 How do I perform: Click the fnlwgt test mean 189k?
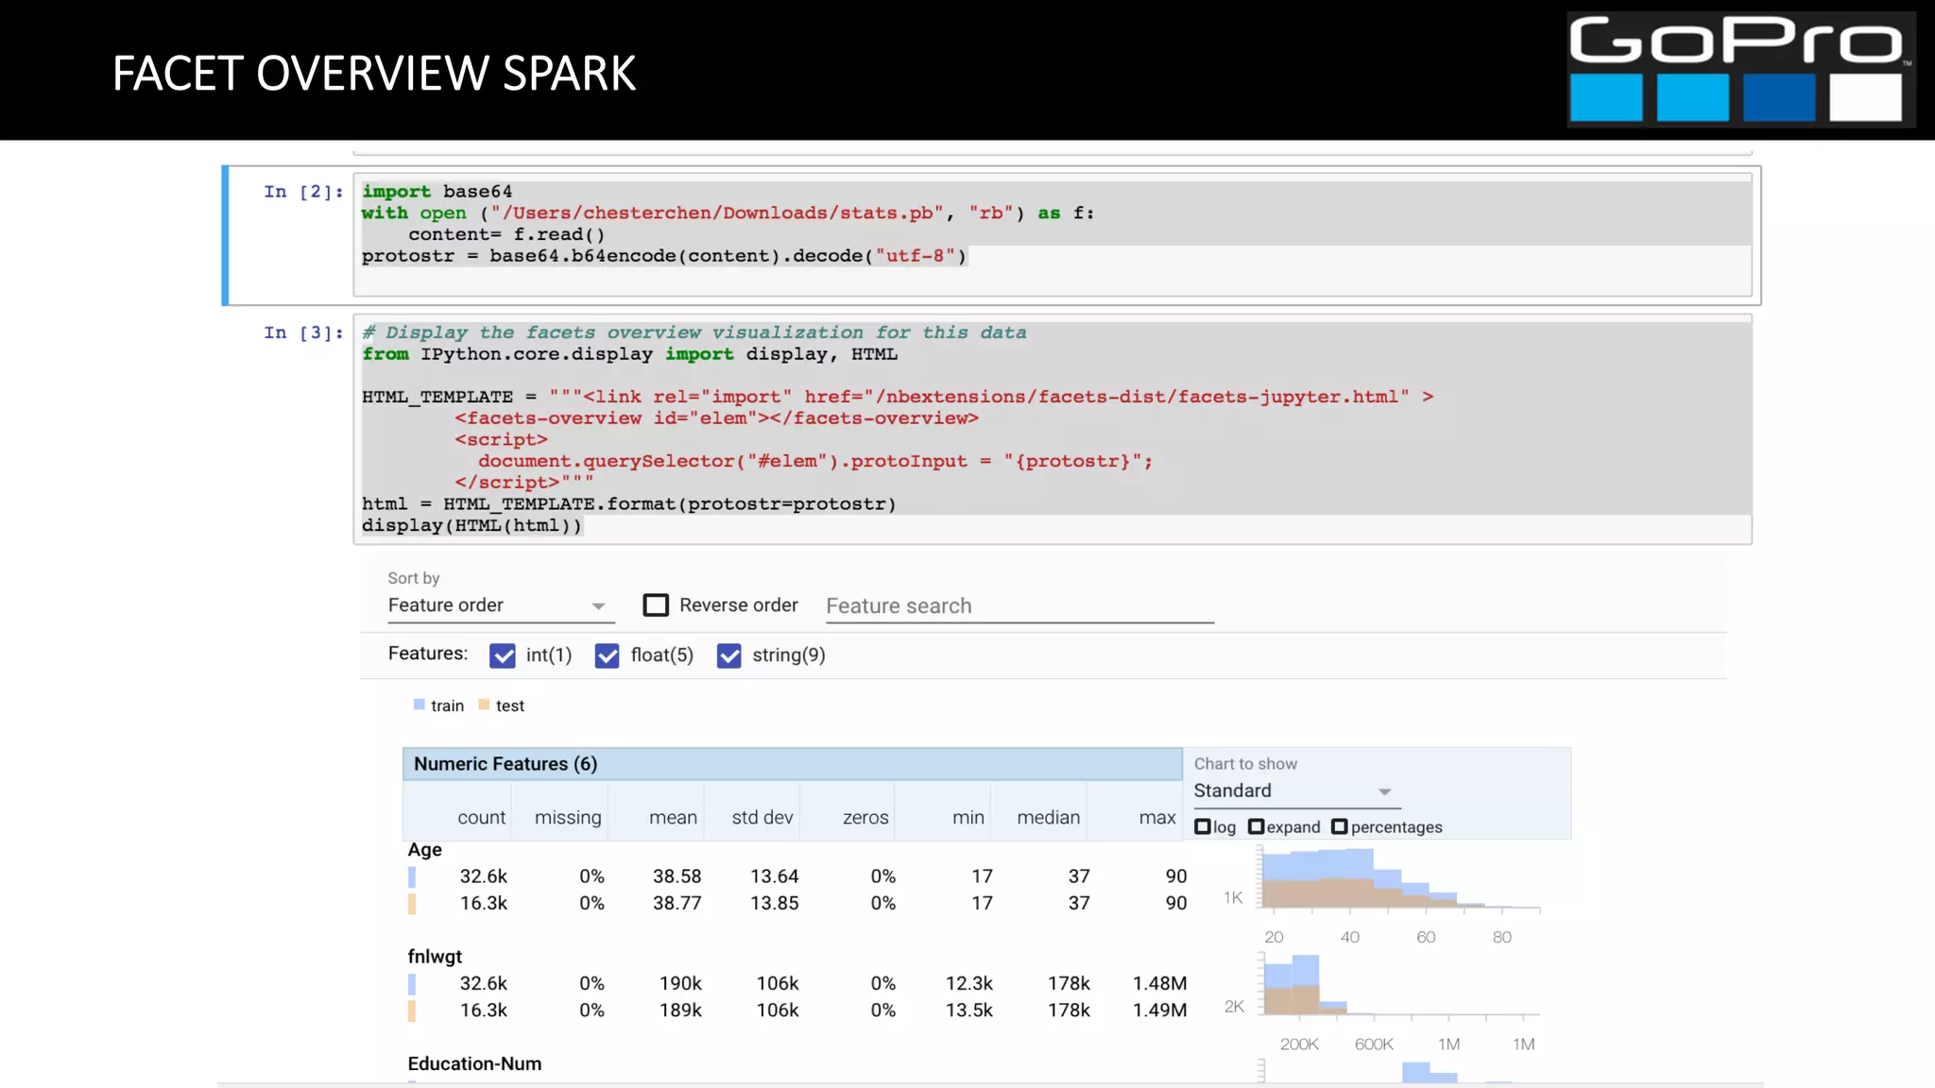(680, 1010)
